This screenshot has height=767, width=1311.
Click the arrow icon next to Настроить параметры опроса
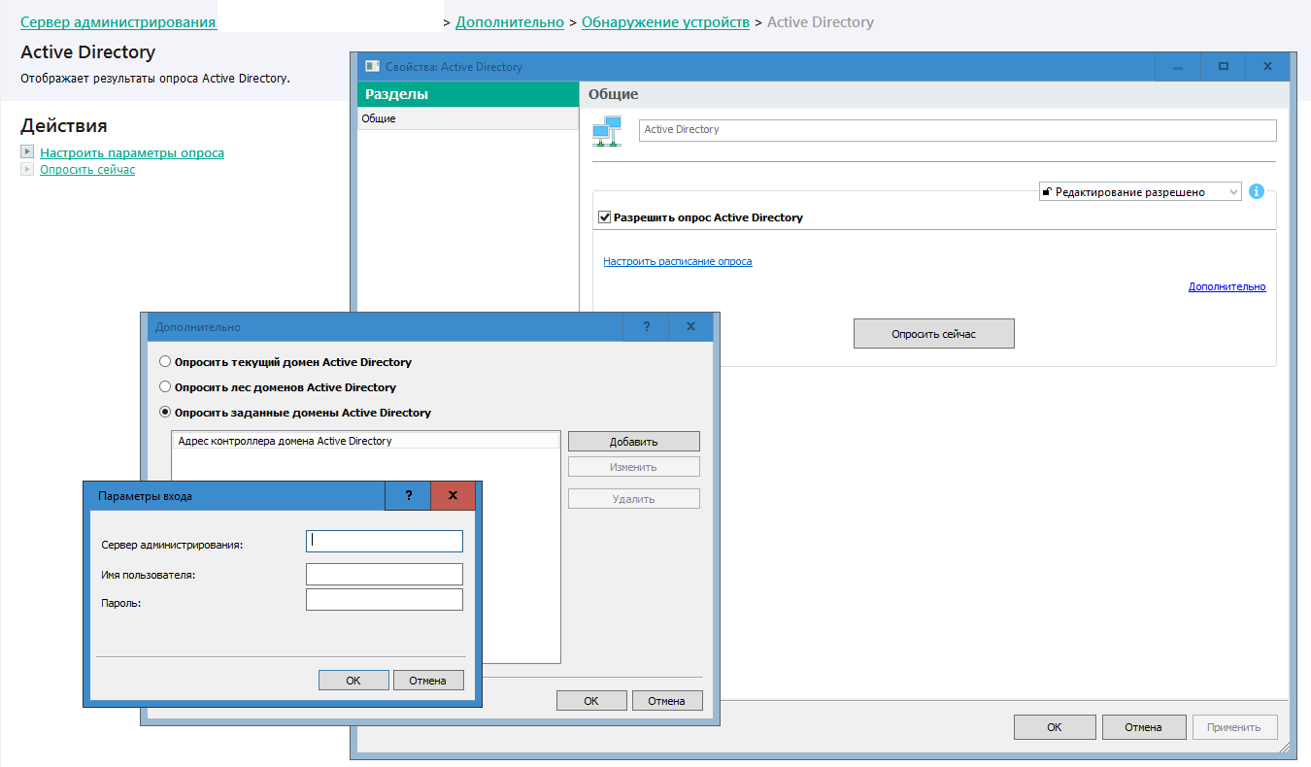27,152
